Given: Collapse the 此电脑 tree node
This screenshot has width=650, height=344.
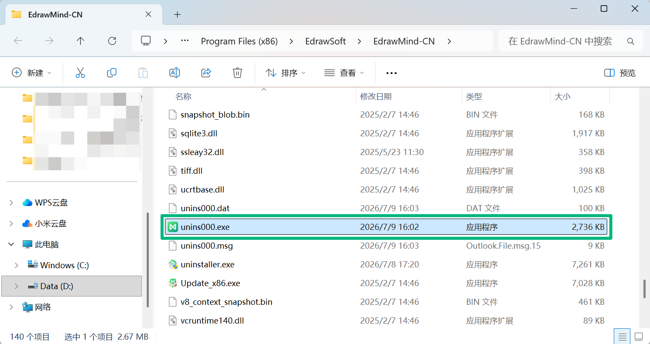Looking at the screenshot, I should pyautogui.click(x=11, y=245).
